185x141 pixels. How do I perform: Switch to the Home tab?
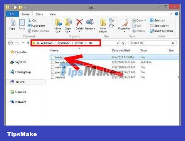(26, 14)
